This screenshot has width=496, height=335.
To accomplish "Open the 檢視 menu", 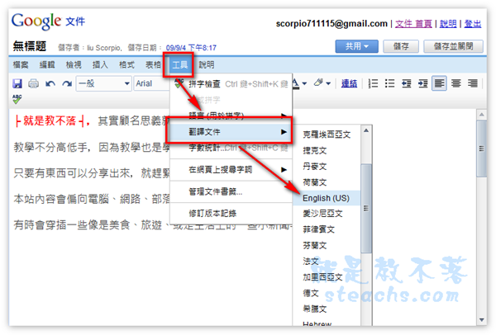I will point(74,64).
